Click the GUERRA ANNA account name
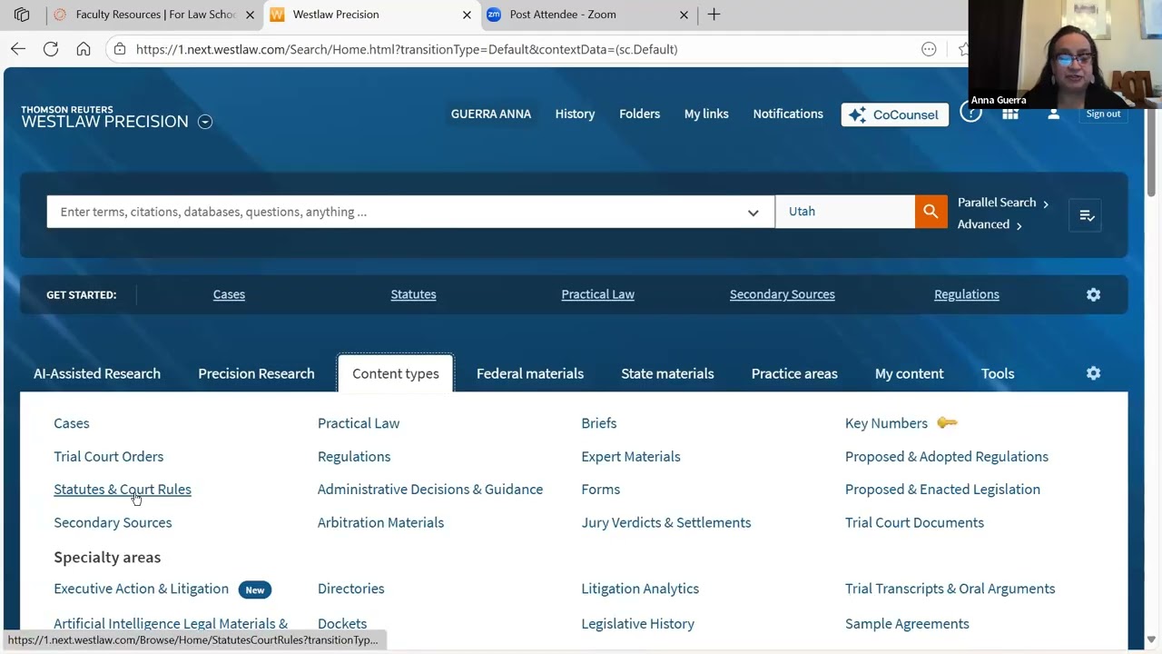This screenshot has width=1162, height=654. (x=491, y=114)
